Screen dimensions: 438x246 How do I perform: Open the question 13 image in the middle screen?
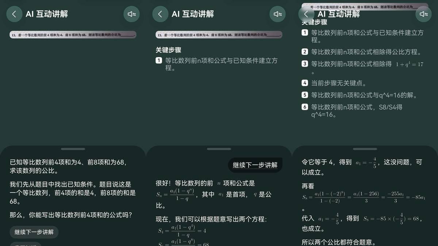coord(219,35)
